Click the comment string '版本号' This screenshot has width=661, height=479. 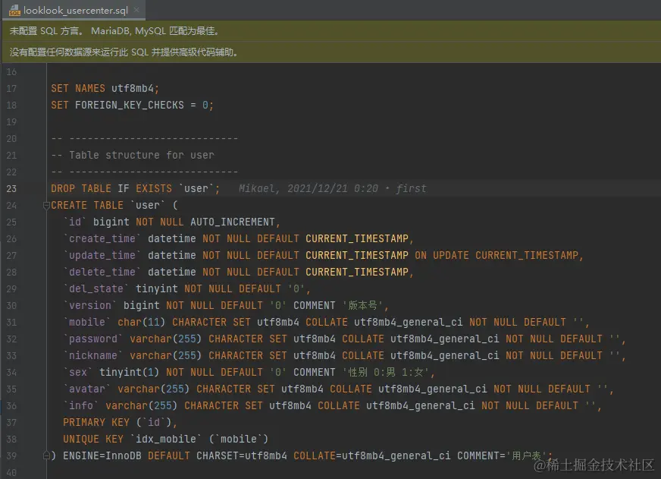point(362,306)
